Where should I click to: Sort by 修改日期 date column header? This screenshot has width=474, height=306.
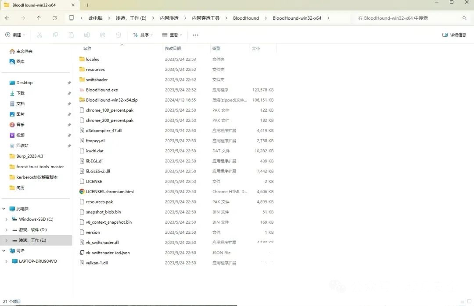pyautogui.click(x=173, y=48)
